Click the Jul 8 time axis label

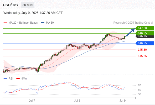77,101
